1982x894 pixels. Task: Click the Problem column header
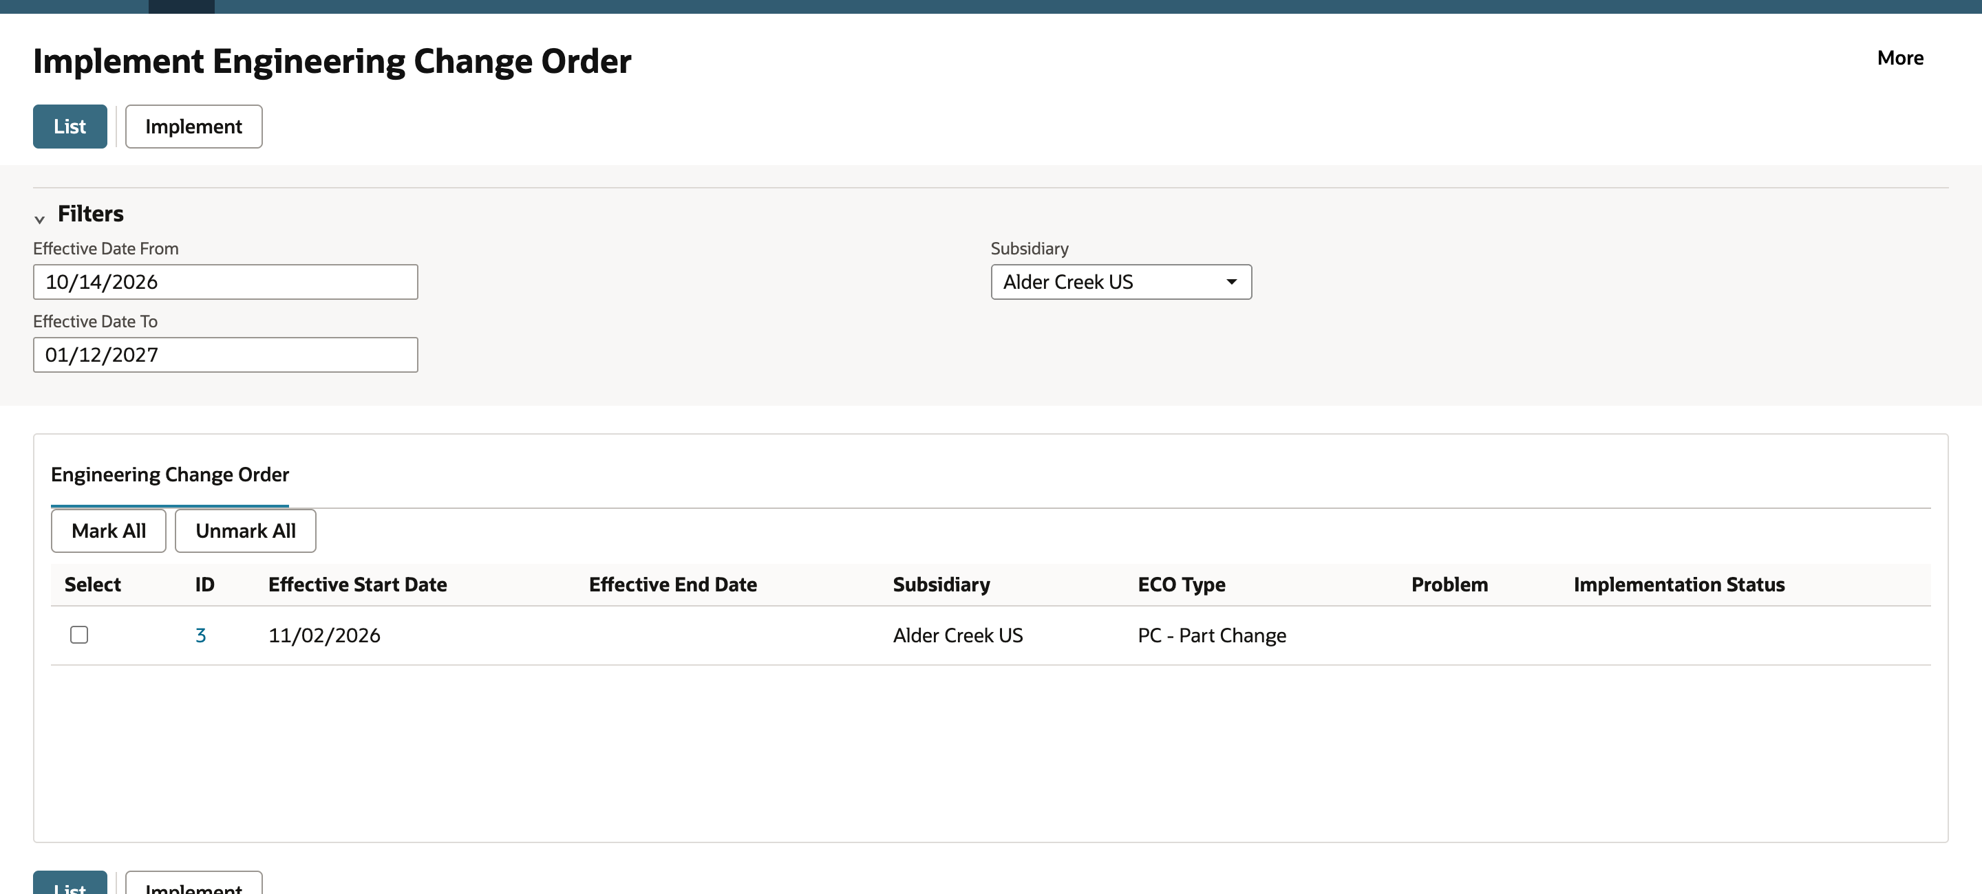pyautogui.click(x=1449, y=585)
